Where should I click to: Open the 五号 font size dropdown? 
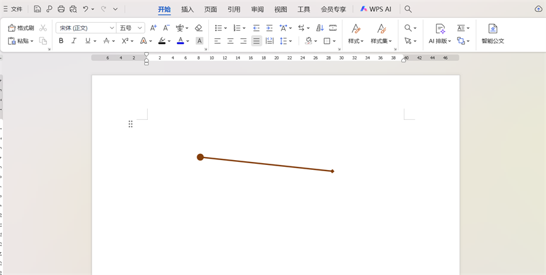point(131,28)
